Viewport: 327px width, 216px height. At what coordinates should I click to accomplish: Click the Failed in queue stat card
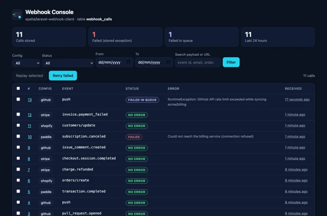pyautogui.click(x=202, y=37)
